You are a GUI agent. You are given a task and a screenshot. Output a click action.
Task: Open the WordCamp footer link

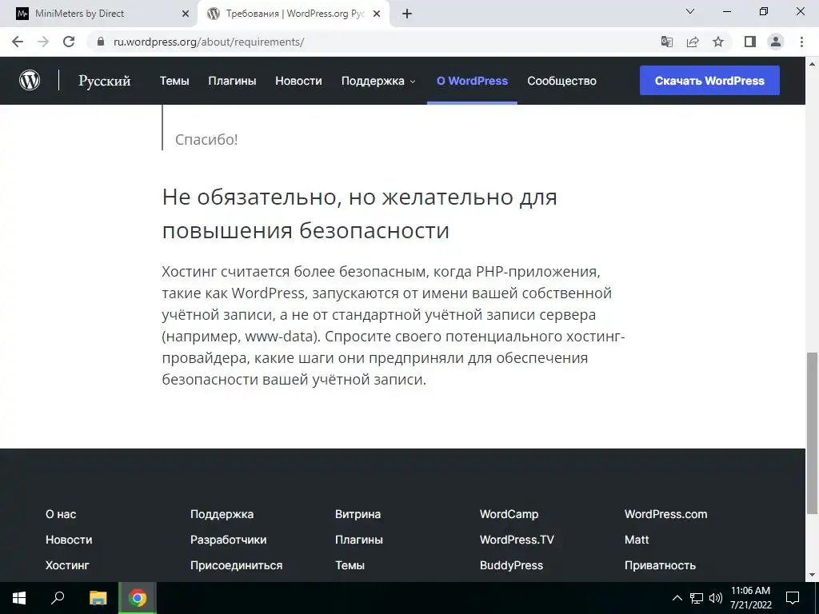tap(509, 514)
